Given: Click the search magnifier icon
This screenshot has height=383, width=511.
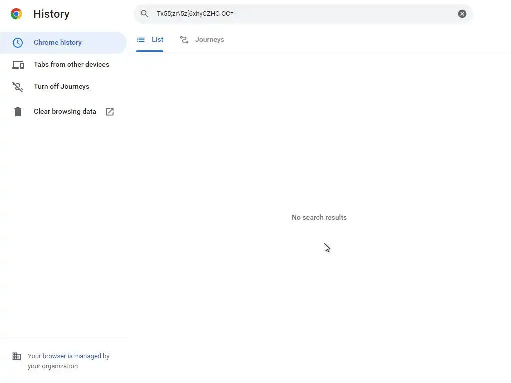Looking at the screenshot, I should [x=144, y=13].
